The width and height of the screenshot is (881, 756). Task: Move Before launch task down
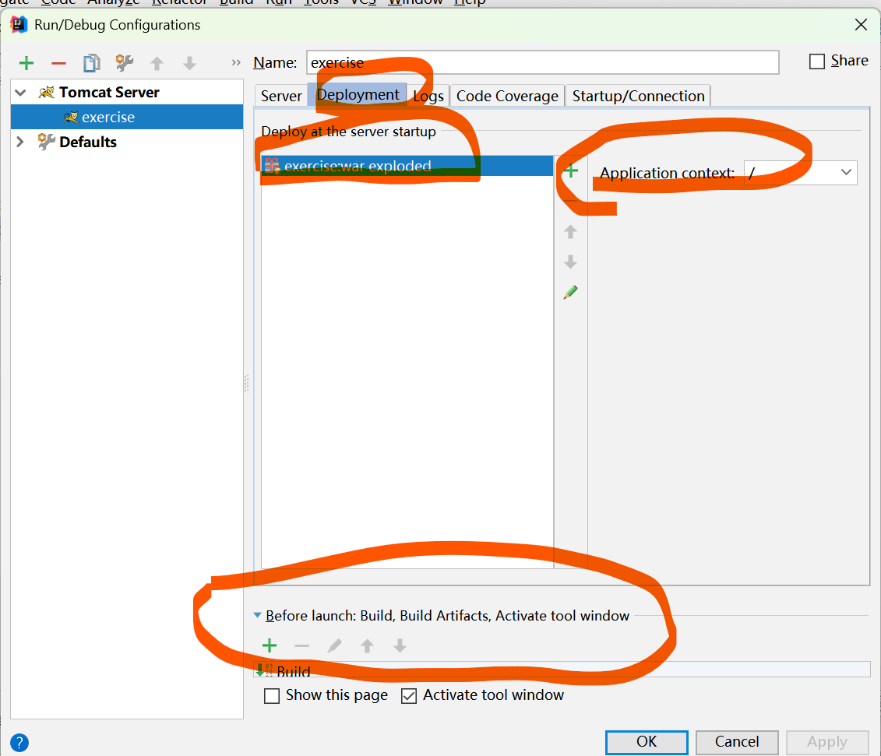[x=400, y=646]
